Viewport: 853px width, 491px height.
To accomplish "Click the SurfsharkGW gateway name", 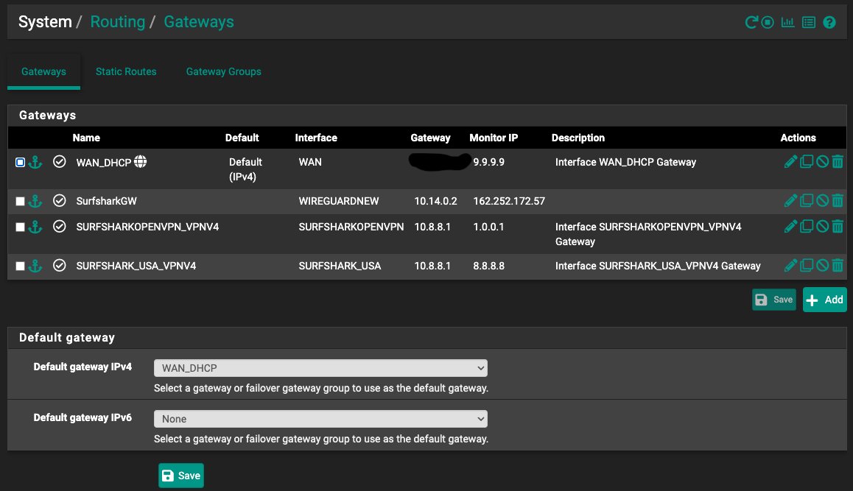I will point(107,201).
